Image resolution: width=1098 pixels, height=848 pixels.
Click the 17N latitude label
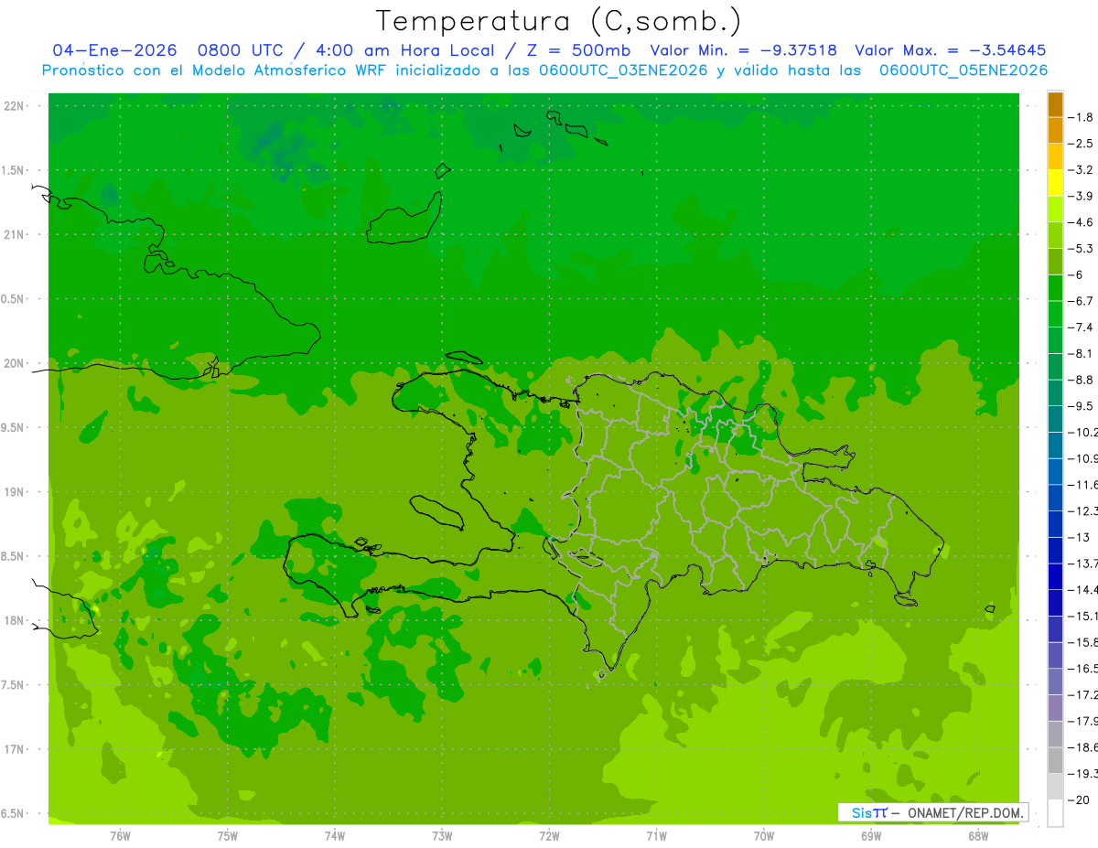(x=16, y=749)
